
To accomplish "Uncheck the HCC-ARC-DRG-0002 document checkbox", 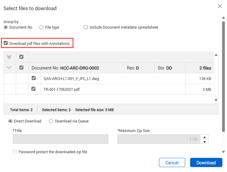I will click(x=22, y=68).
